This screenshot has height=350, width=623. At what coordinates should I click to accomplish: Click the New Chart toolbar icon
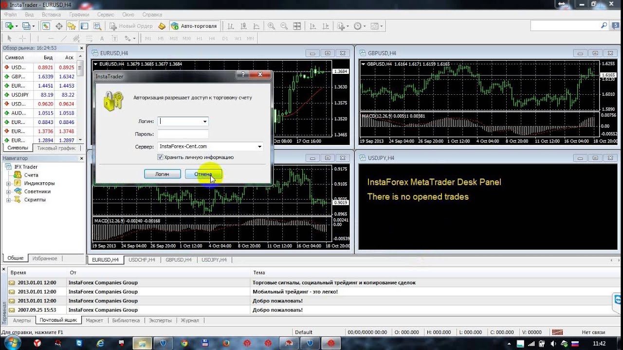[x=9, y=26]
